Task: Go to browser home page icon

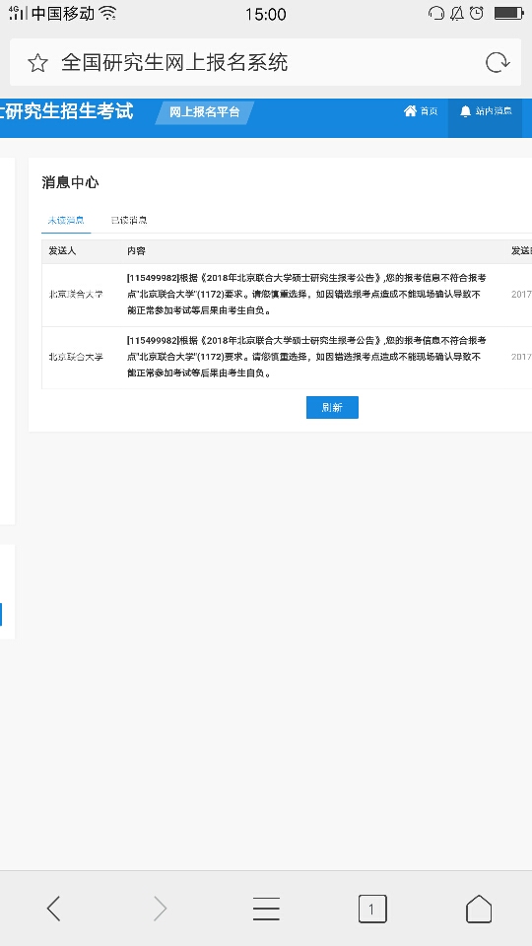Action: coord(479,909)
